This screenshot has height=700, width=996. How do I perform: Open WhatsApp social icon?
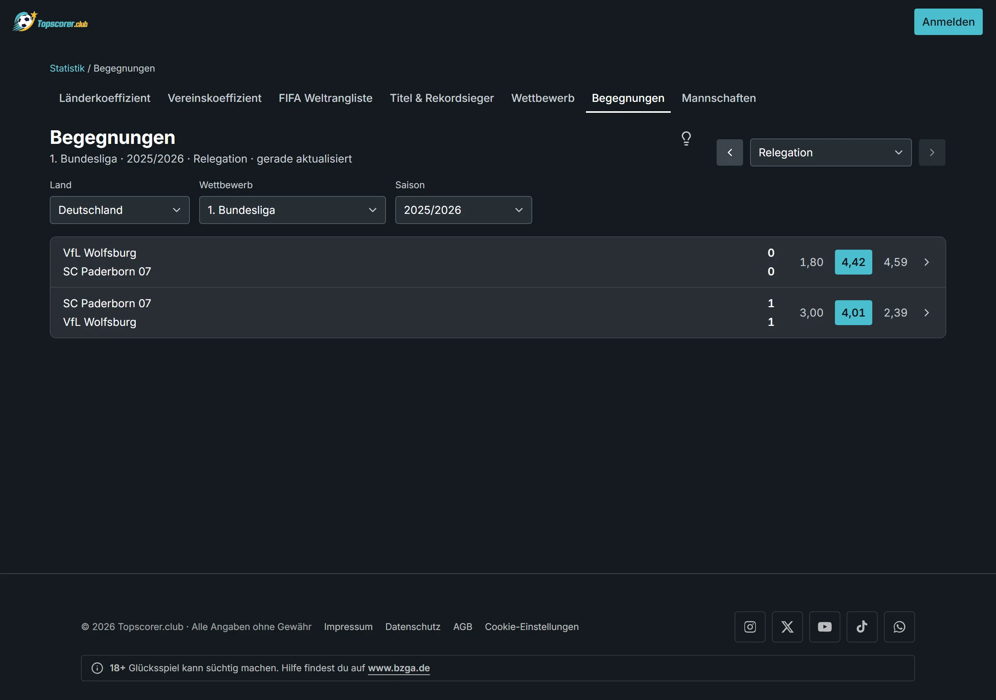(899, 627)
